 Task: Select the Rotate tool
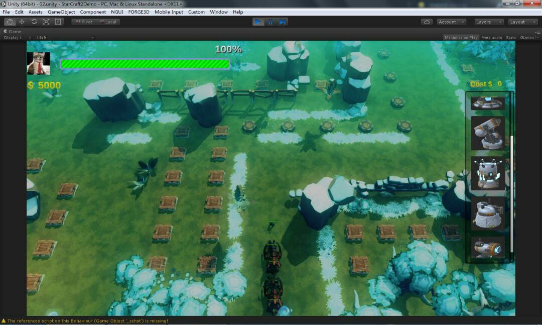[x=34, y=22]
